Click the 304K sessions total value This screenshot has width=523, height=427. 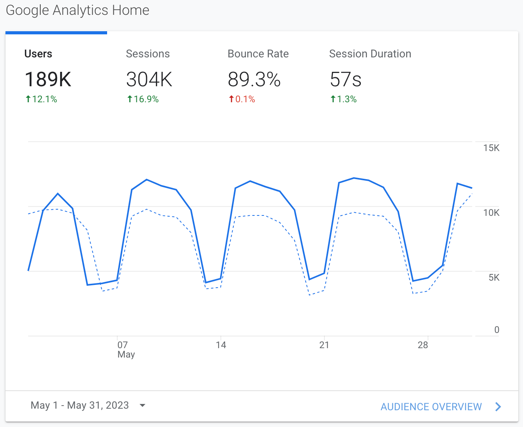click(149, 80)
